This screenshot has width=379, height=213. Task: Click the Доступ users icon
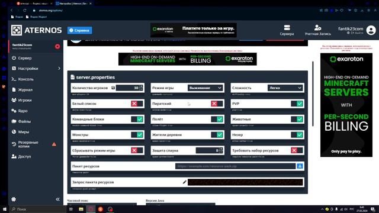(x=14, y=156)
